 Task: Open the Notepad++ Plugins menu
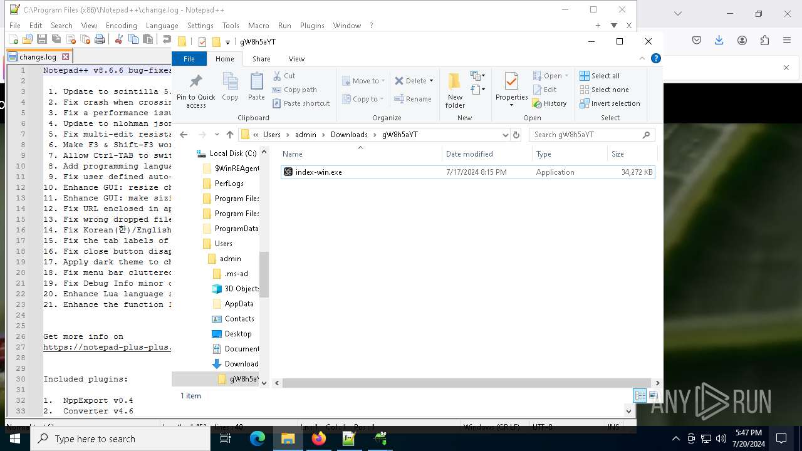click(x=312, y=26)
